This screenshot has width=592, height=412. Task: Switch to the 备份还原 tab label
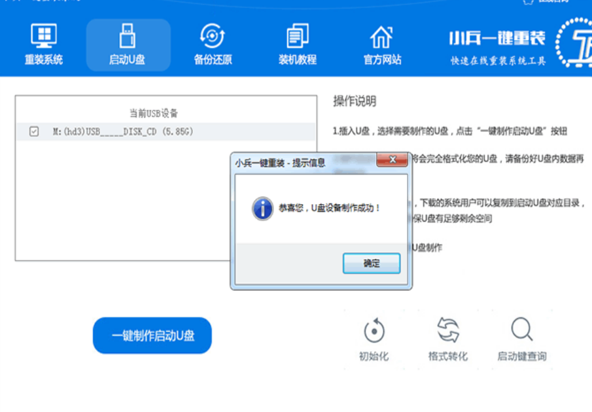point(213,60)
